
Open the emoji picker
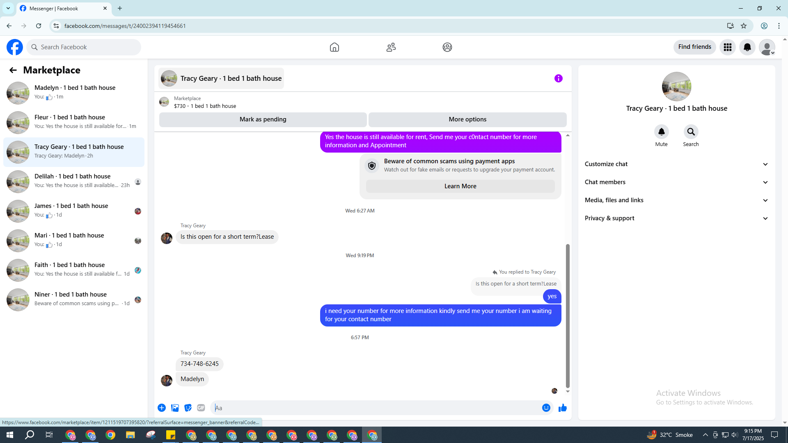click(x=546, y=408)
